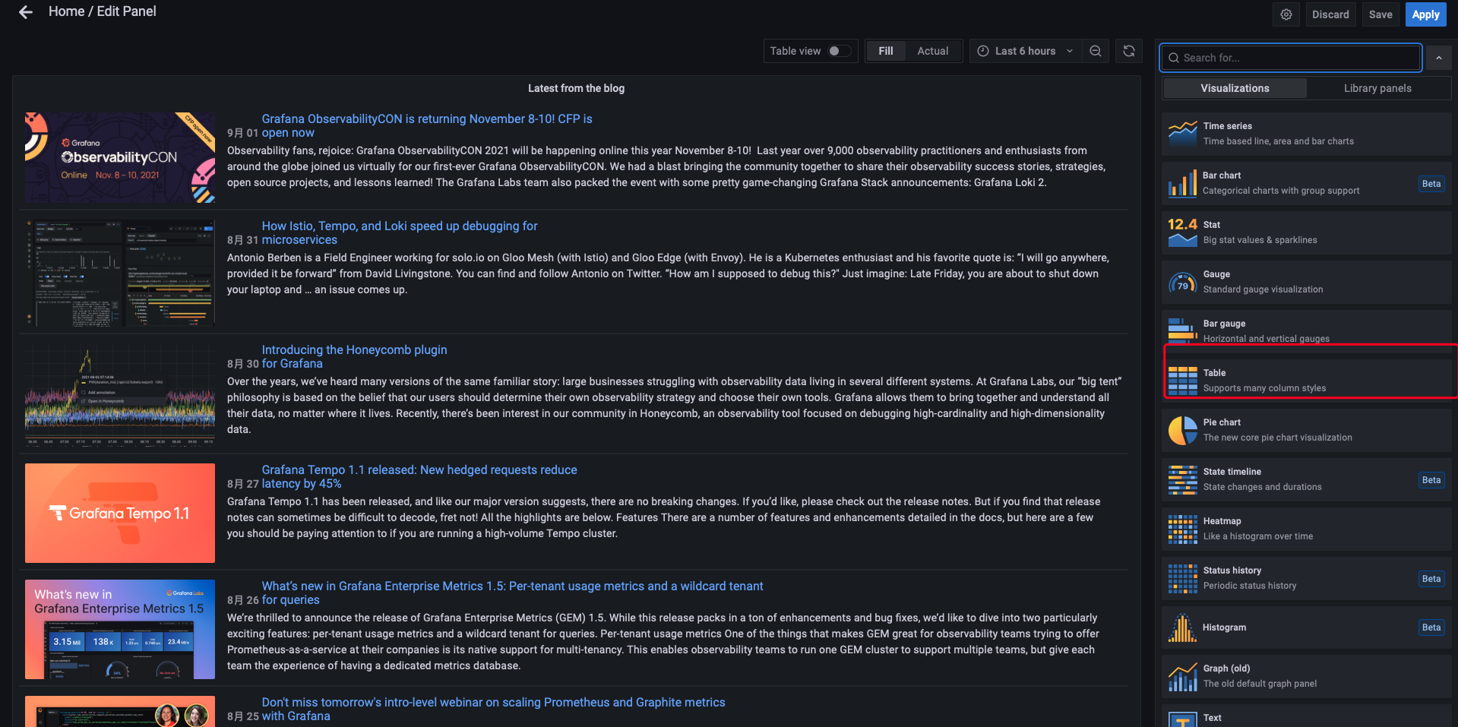Open the Istio, Tempo, and Loki blog link
Image resolution: width=1458 pixels, height=727 pixels.
399,232
